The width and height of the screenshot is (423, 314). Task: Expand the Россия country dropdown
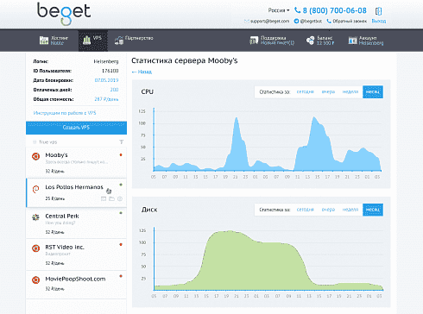[279, 10]
